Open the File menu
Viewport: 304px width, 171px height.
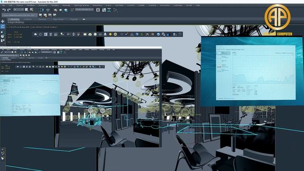click(x=3, y=5)
